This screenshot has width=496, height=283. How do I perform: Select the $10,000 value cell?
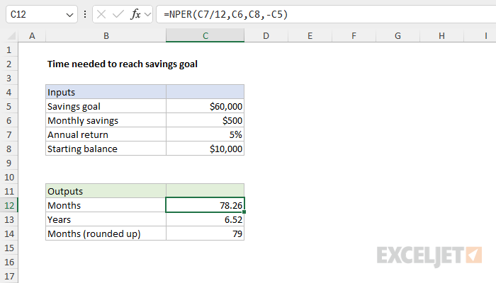point(205,149)
